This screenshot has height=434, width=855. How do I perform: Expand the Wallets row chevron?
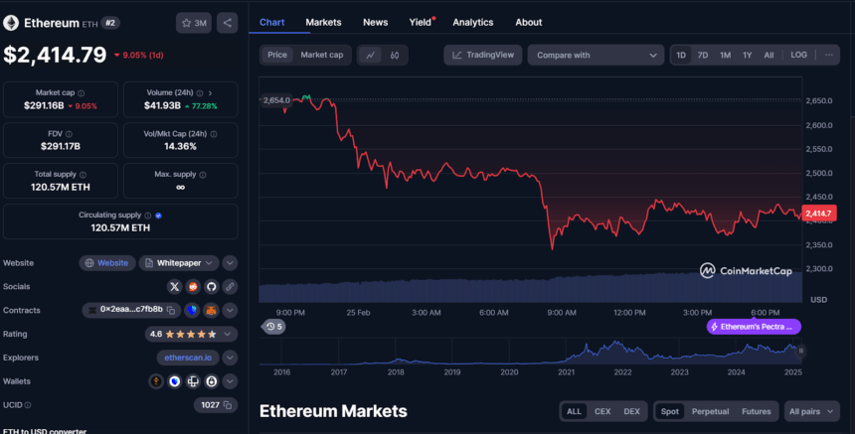[x=230, y=381]
